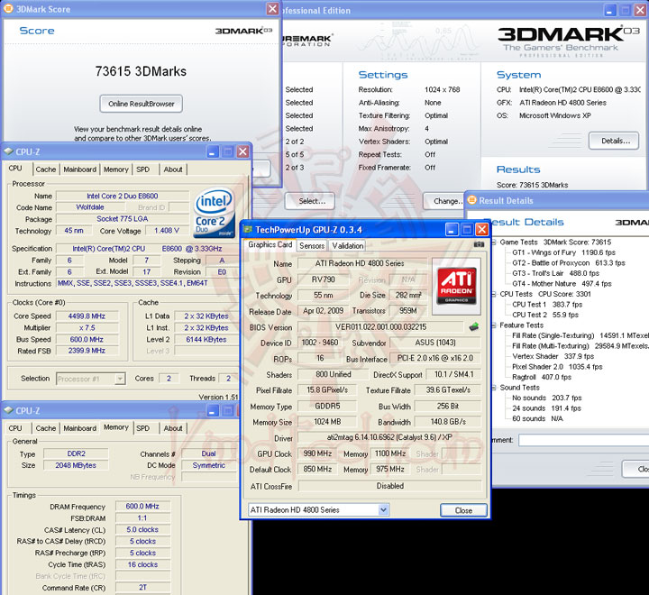Click the GPU-Z title bar icon

248,229
